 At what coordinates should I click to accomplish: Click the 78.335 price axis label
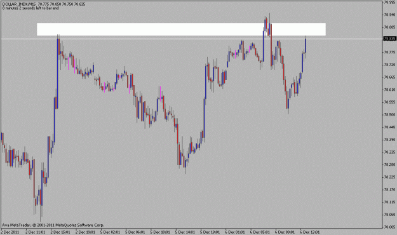[389, 152]
